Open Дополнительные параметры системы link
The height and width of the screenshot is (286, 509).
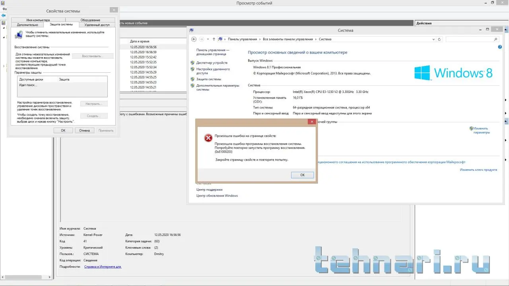tap(218, 87)
